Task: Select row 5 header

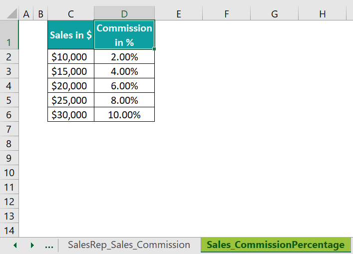Action: tap(9, 100)
